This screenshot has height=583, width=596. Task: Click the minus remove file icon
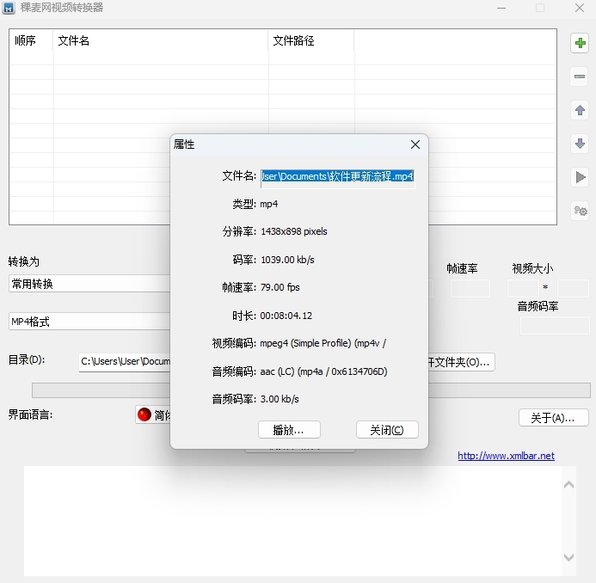point(580,77)
